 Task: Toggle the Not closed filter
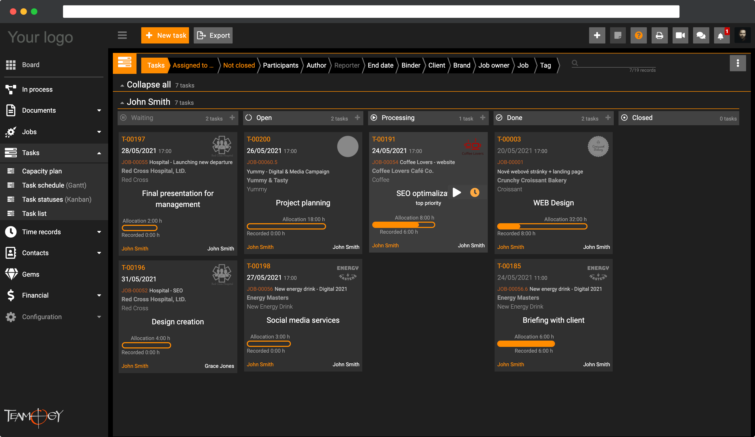pos(239,65)
